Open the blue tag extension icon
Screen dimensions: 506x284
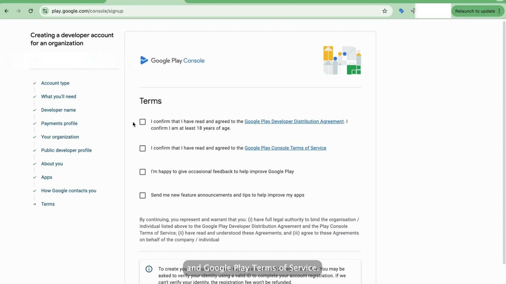pos(401,11)
